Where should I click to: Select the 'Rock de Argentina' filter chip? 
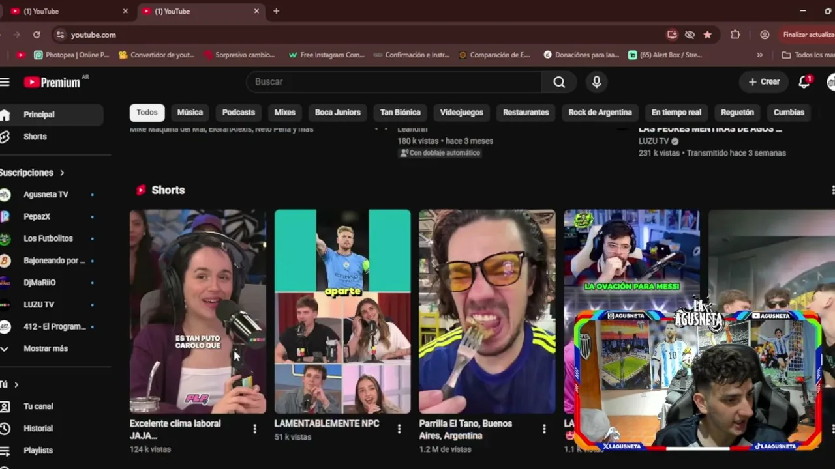point(600,112)
